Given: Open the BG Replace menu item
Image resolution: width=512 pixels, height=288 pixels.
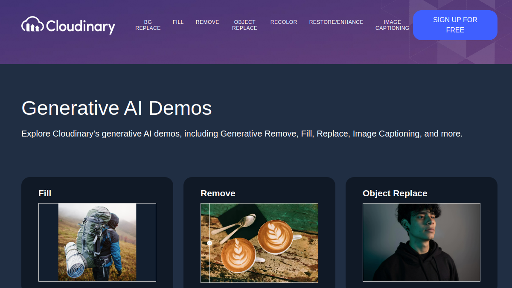Looking at the screenshot, I should pyautogui.click(x=148, y=25).
